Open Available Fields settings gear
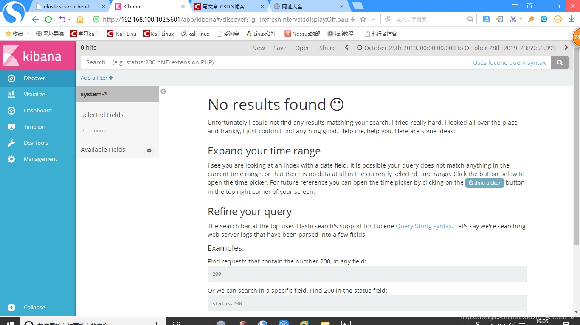Viewport: 580px width, 325px height. [149, 150]
